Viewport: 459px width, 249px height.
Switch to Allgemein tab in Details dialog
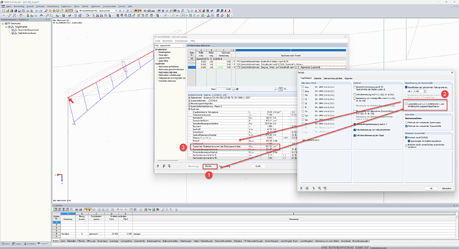(348, 79)
